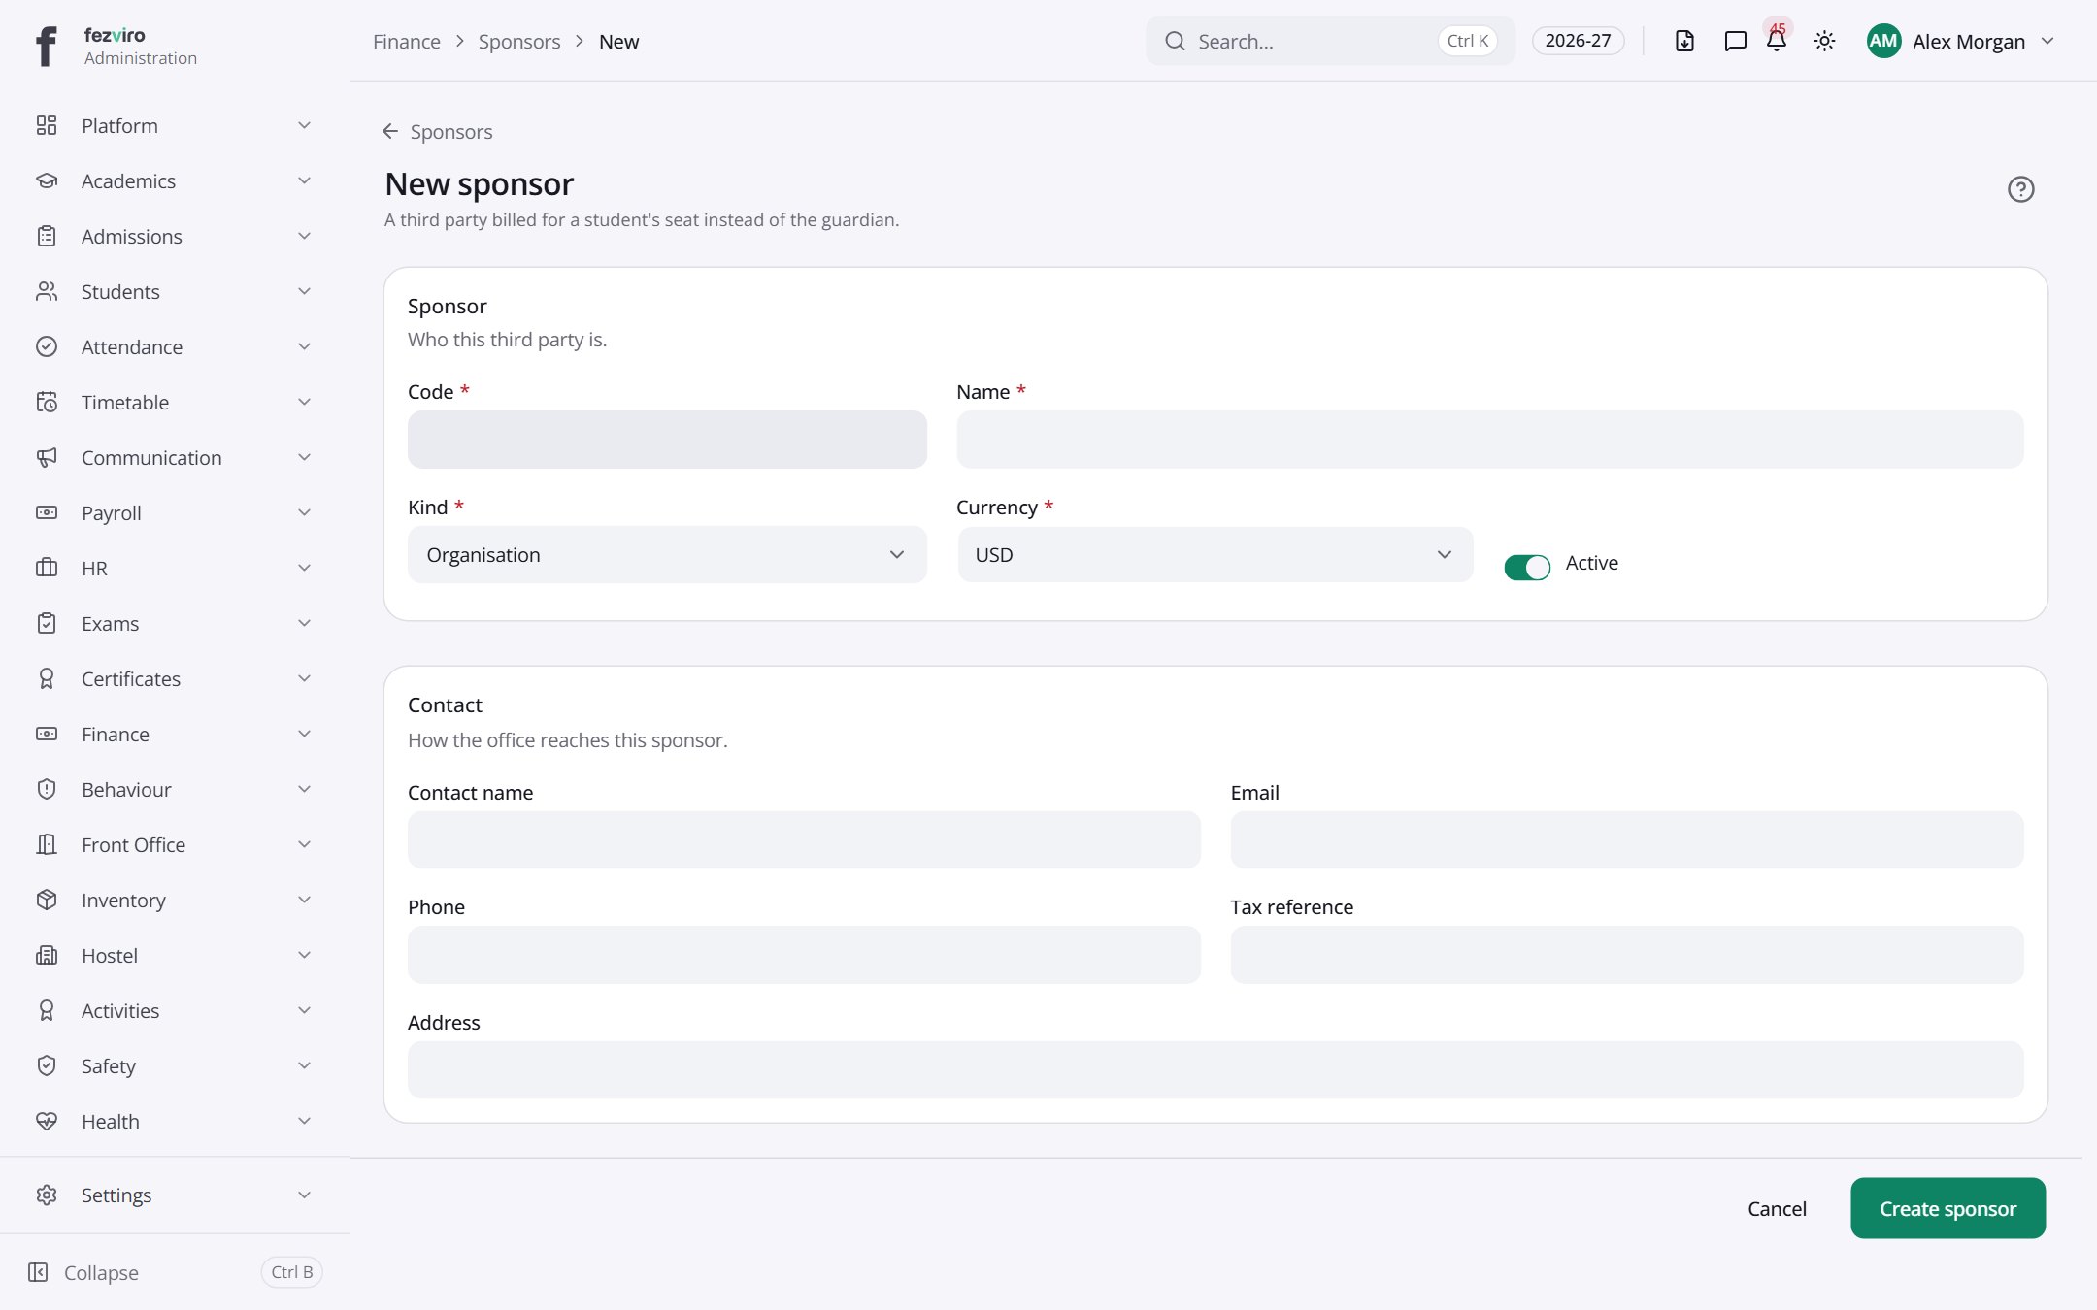This screenshot has height=1310, width=2097.
Task: Open the help question mark icon
Action: (x=2020, y=189)
